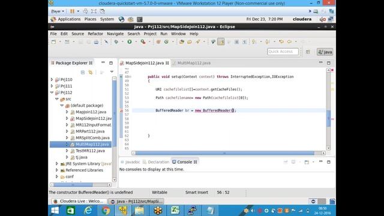
Task: Select MRSplitComb.java in Package Explorer
Action: (x=92, y=137)
